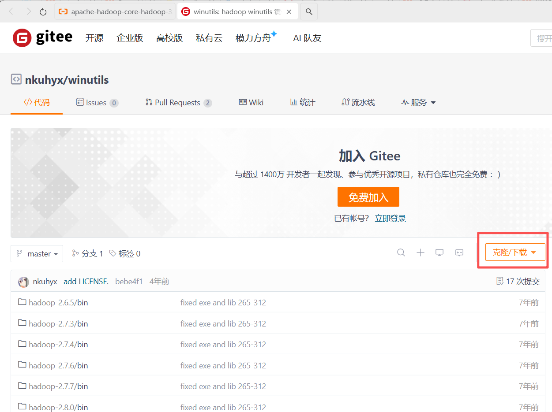Select the 代码 tab
Image resolution: width=552 pixels, height=412 pixels.
tap(37, 103)
